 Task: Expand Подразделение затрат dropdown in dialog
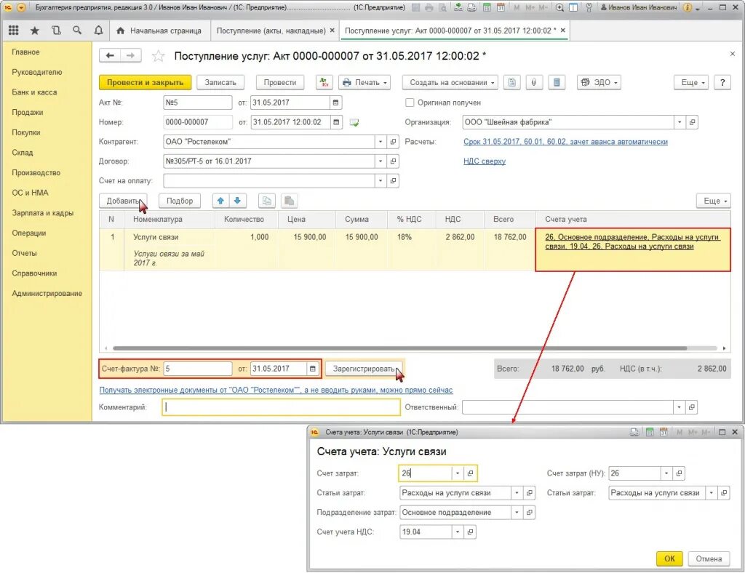tap(517, 512)
